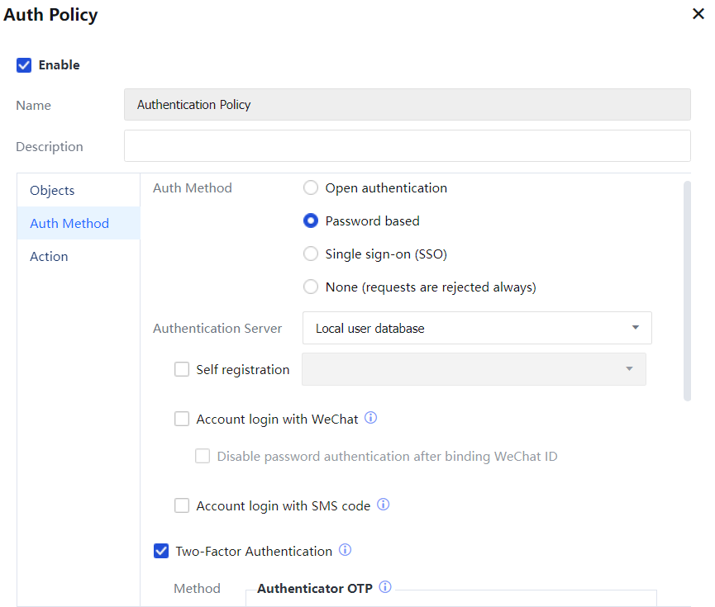Image resolution: width=715 pixels, height=607 pixels.
Task: Check Account login with WeChat
Action: pos(182,420)
